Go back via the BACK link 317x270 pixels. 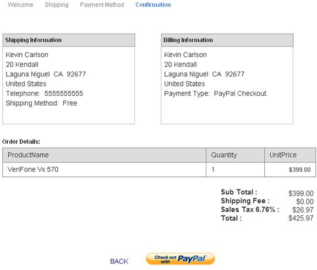[x=119, y=261]
